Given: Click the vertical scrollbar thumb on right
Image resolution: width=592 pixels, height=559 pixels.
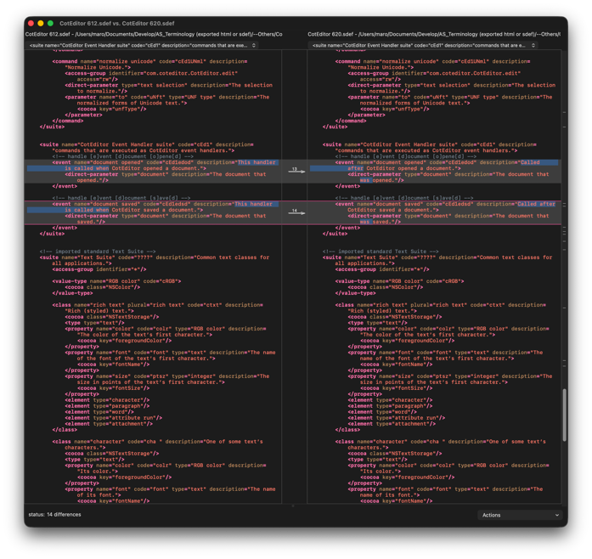Looking at the screenshot, I should [x=564, y=415].
